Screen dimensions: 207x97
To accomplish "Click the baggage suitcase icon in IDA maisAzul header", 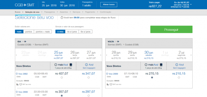I will [71, 65].
